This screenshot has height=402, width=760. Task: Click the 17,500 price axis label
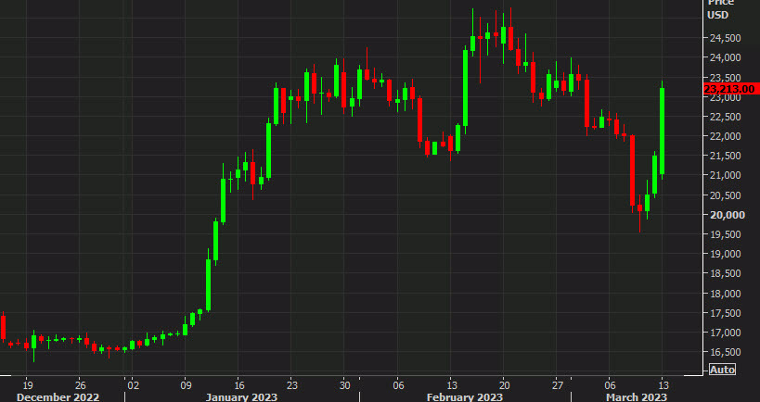724,313
